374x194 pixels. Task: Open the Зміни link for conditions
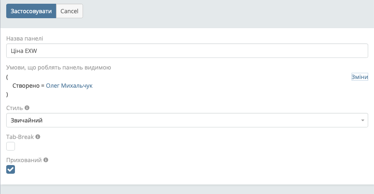point(359,77)
